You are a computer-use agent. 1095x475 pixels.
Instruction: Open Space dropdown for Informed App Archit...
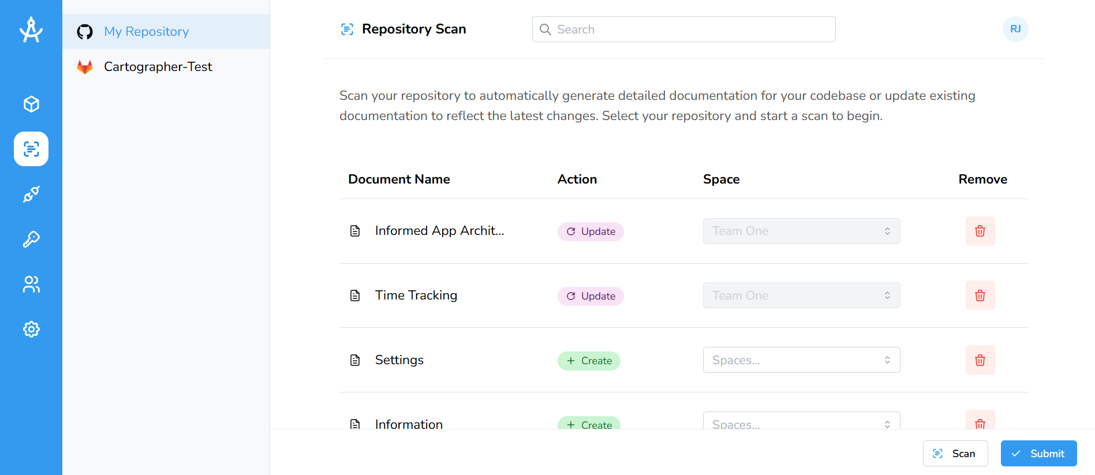801,231
